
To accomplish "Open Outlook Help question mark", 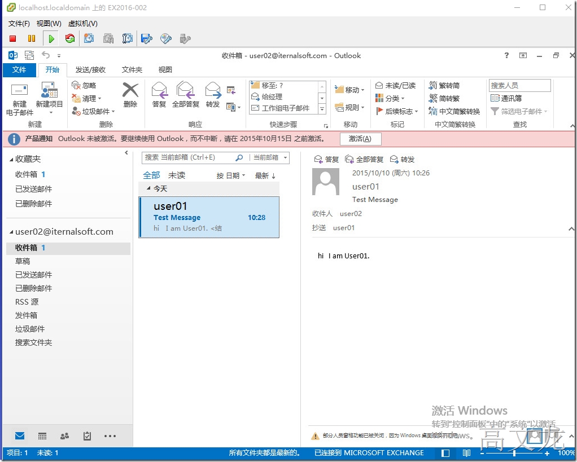I will [x=507, y=55].
